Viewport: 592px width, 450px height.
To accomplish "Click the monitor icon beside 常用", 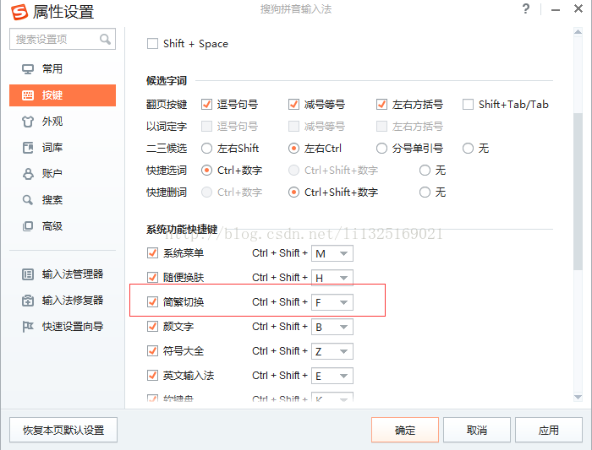I will (28, 69).
